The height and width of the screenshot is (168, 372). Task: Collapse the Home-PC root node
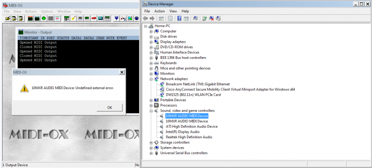click(x=146, y=26)
